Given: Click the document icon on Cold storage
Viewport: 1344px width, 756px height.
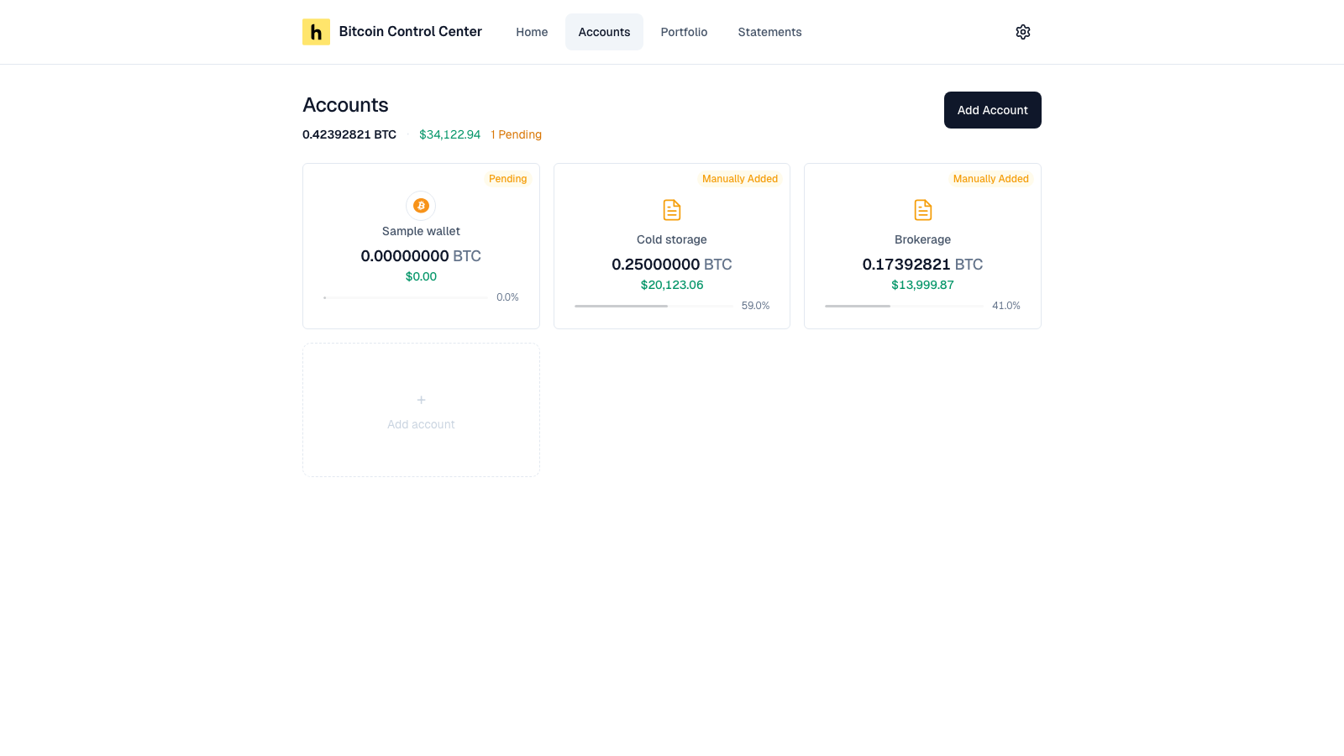Looking at the screenshot, I should point(672,210).
